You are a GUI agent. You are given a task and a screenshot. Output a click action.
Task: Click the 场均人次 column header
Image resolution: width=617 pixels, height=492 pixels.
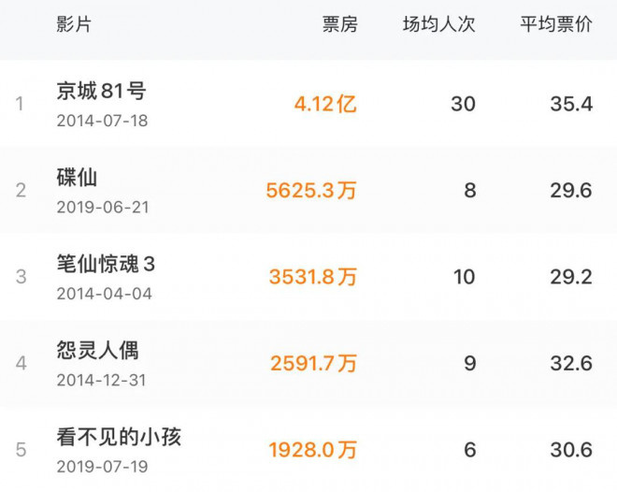(x=439, y=24)
